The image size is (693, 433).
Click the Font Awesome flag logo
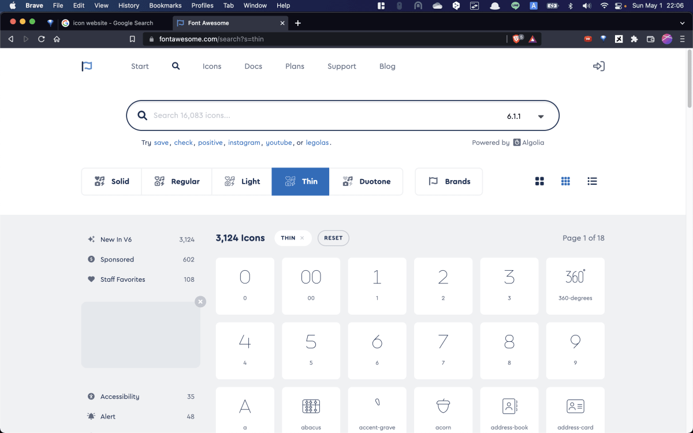[x=87, y=66]
